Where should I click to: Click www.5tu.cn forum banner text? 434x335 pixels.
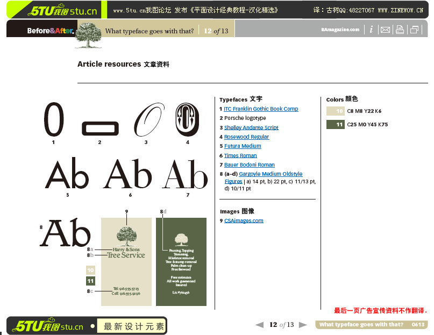coord(195,10)
